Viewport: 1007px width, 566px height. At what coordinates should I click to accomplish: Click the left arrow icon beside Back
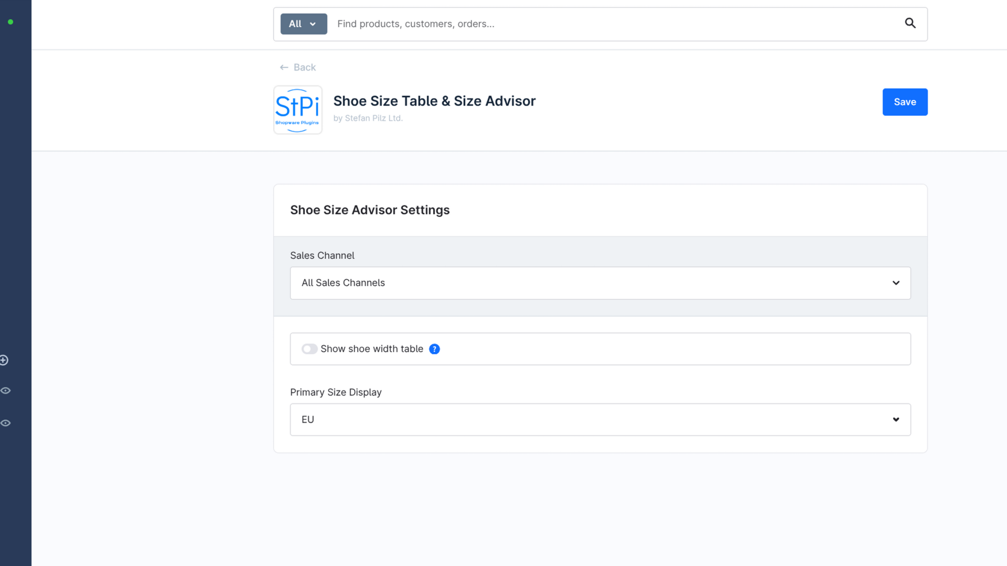pyautogui.click(x=284, y=68)
